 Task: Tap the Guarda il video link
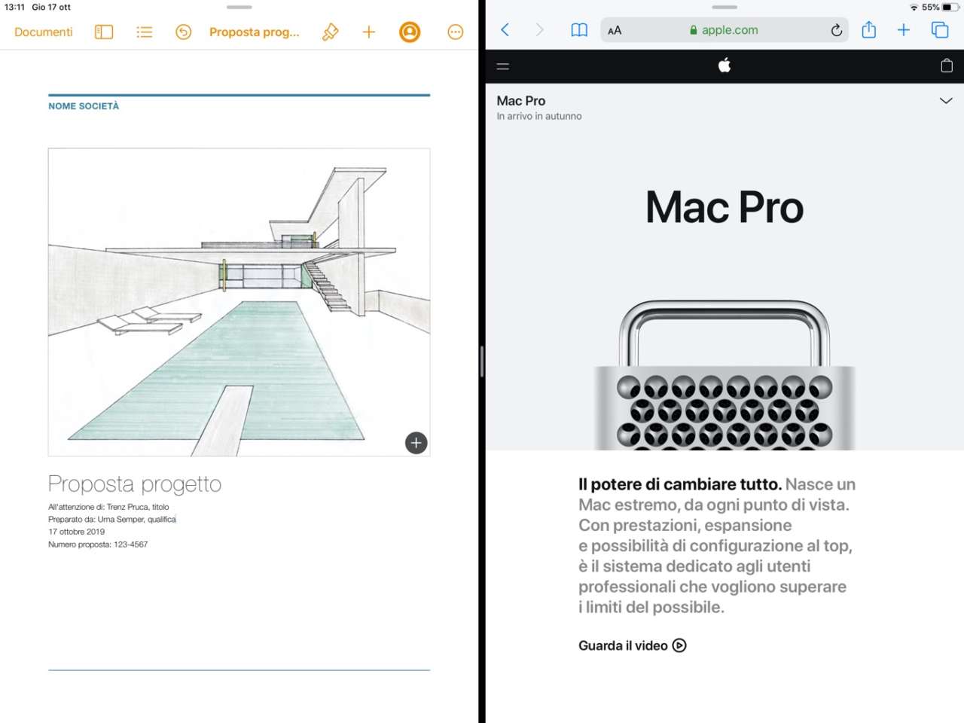tap(633, 645)
